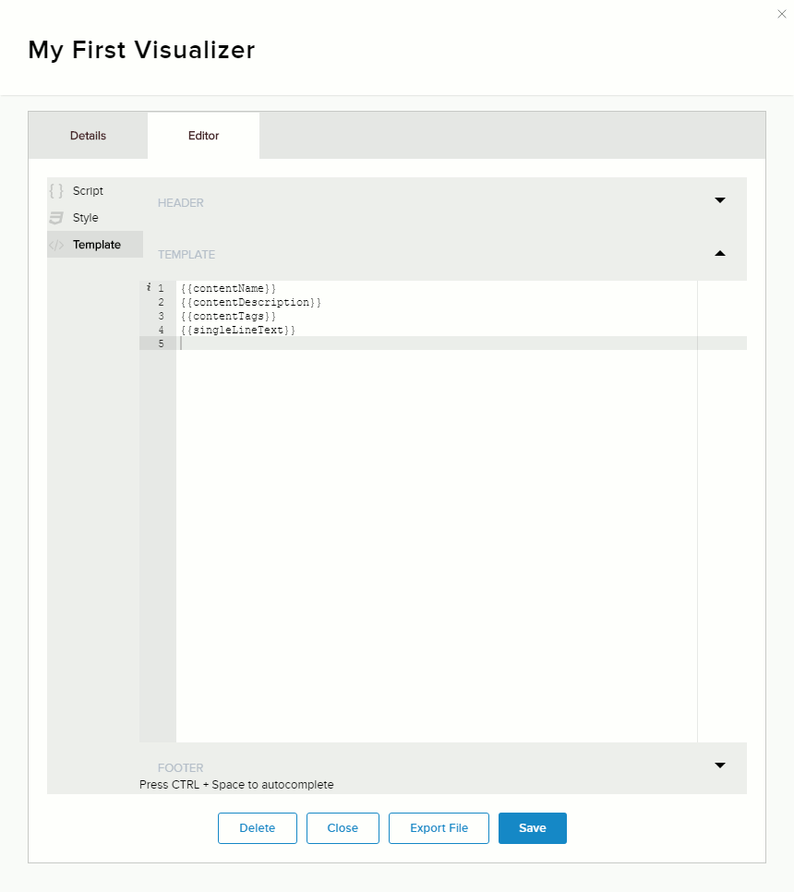
Task: Click the Close button
Action: 343,828
